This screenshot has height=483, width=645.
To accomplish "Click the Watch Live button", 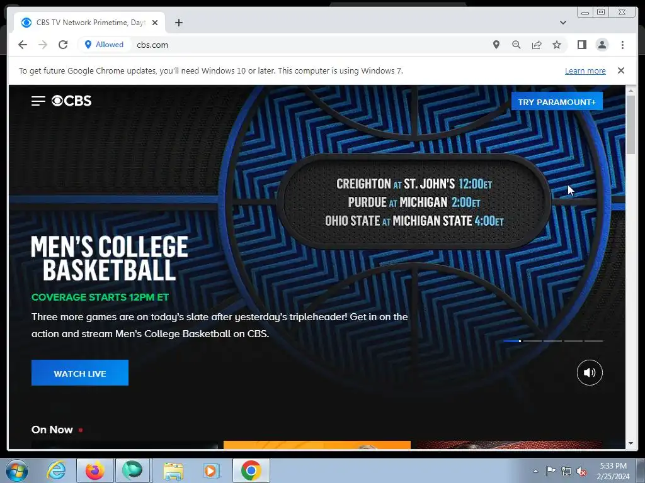I will (80, 372).
